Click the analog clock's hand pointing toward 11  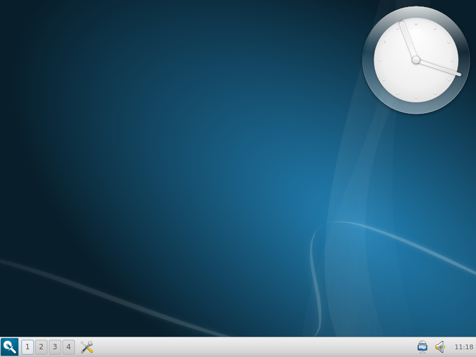pyautogui.click(x=407, y=39)
